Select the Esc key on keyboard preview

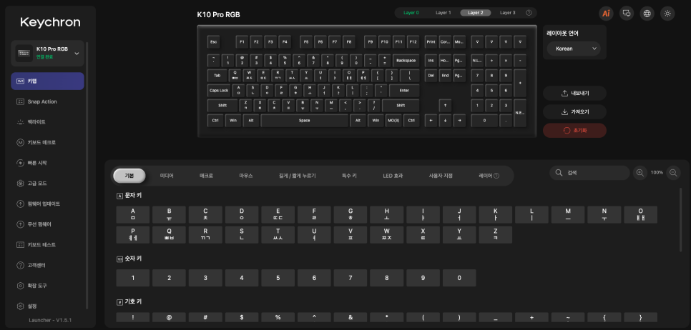point(214,42)
